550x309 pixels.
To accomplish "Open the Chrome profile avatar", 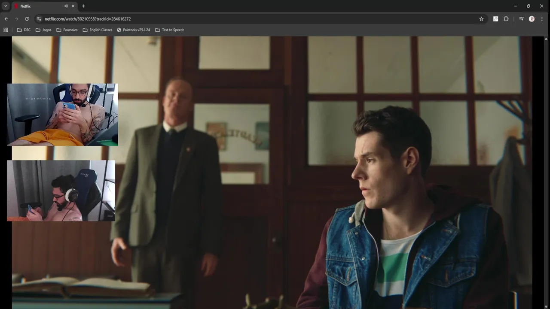I will (532, 19).
